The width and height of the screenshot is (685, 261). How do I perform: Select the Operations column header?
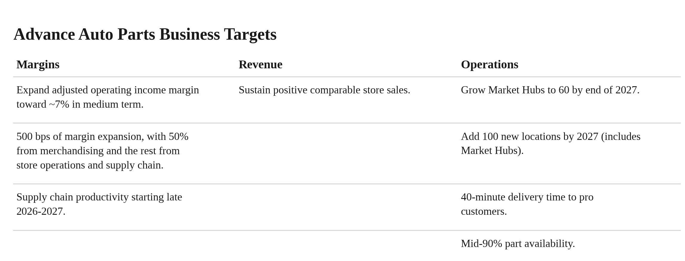point(490,64)
